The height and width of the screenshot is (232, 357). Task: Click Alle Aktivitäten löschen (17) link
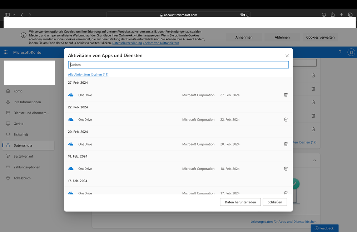[x=88, y=74]
